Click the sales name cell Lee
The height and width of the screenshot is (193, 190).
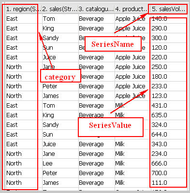(60, 164)
